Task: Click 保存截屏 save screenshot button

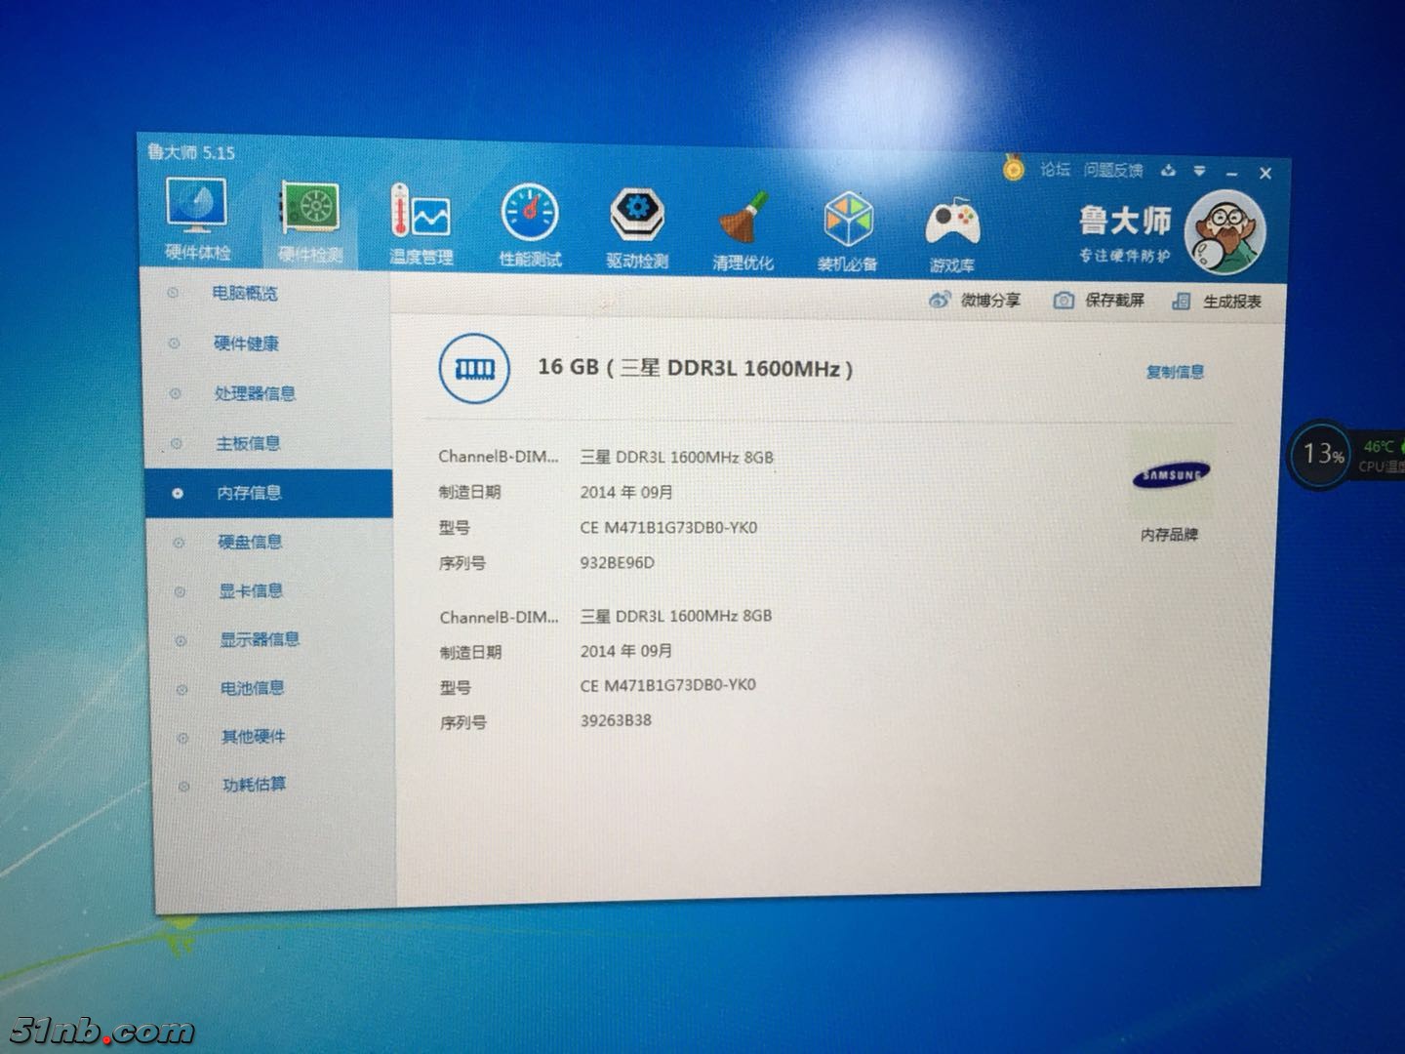Action: click(1100, 301)
